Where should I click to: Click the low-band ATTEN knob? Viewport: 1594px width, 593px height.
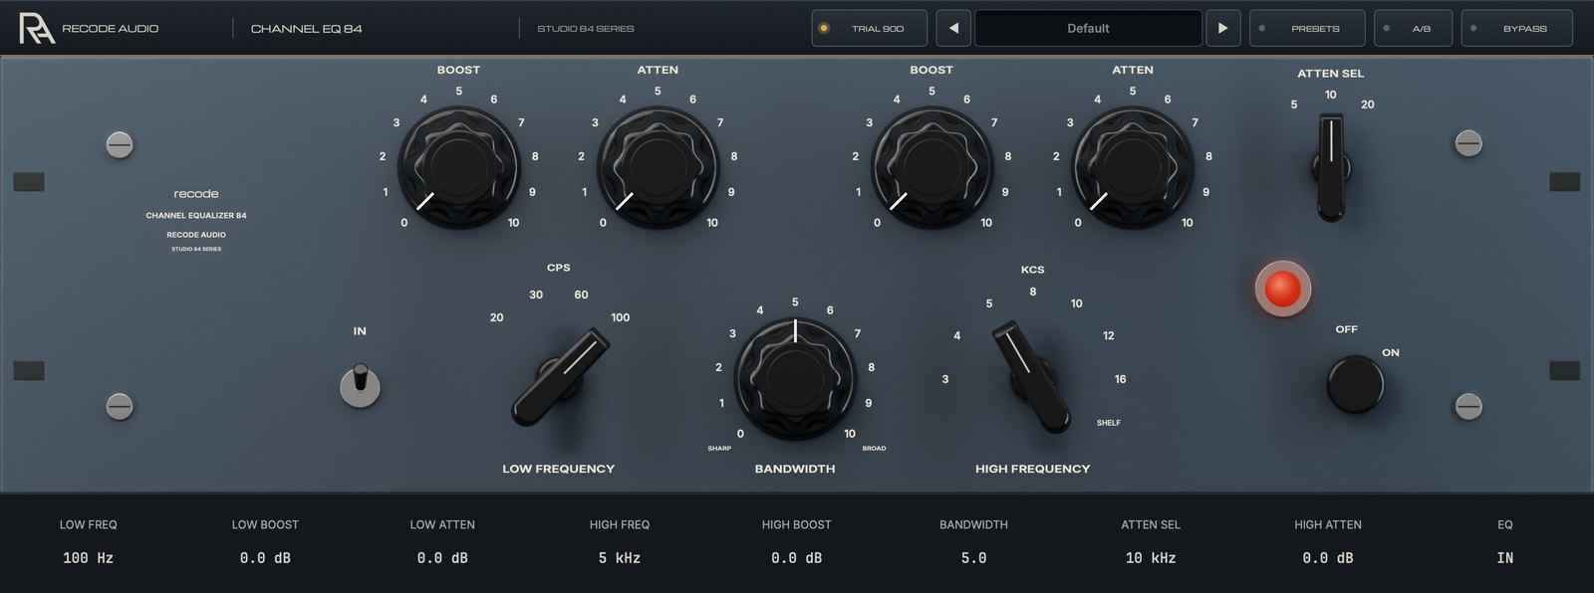coord(658,167)
